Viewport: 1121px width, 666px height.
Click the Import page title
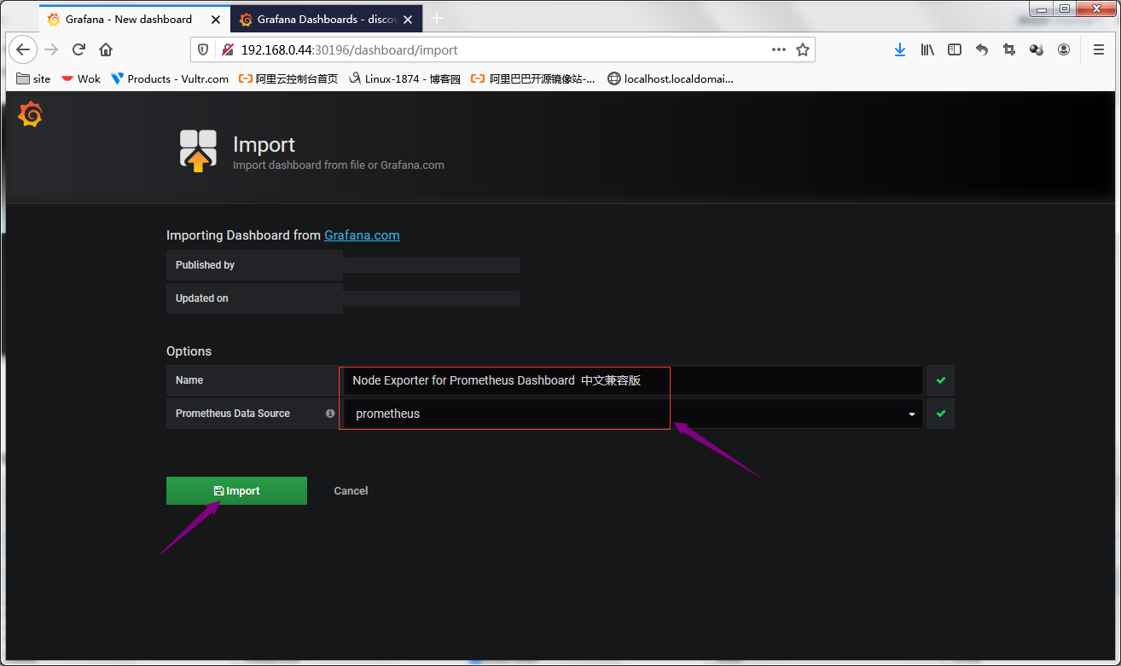(x=264, y=145)
